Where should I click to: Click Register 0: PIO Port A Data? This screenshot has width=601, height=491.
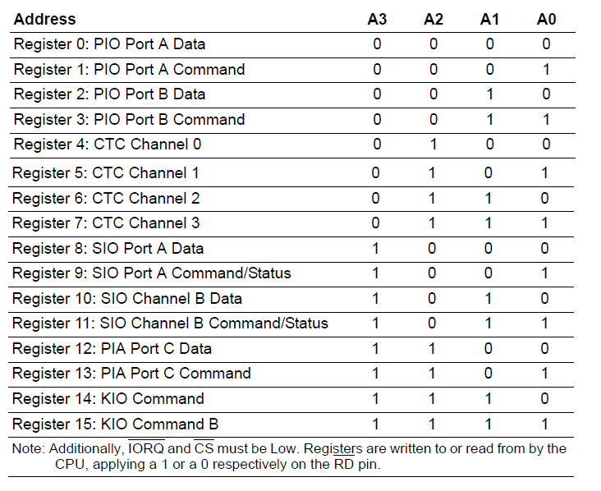coord(110,44)
